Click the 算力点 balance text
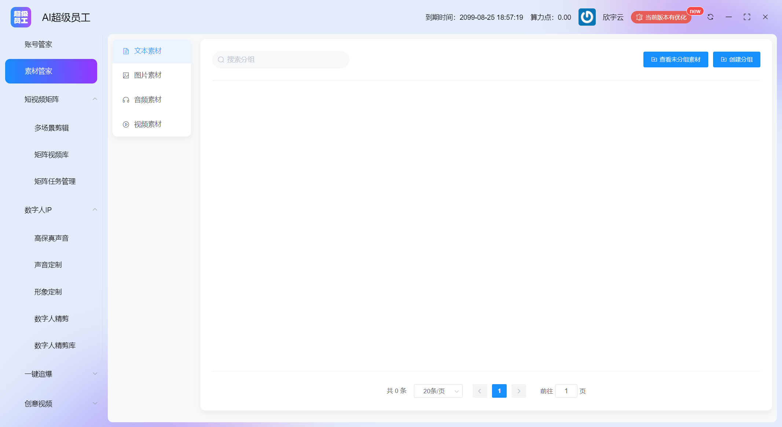The image size is (782, 427). pos(551,17)
